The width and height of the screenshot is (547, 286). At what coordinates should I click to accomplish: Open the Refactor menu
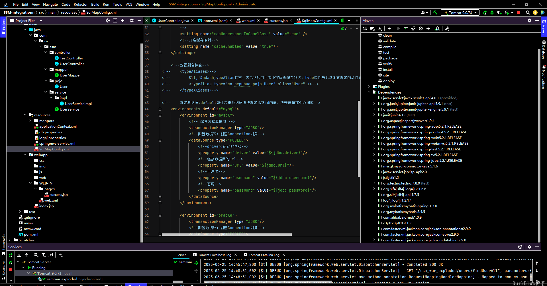[81, 4]
